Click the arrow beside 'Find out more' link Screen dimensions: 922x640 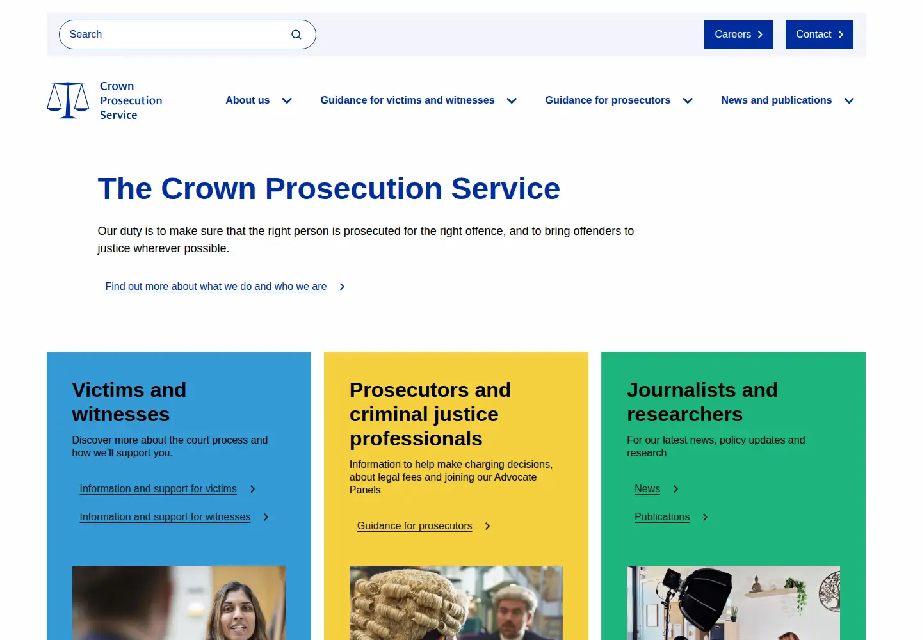(342, 287)
